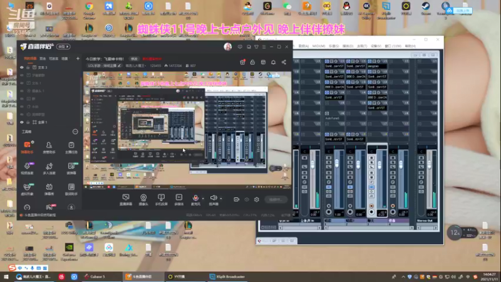
Task: Open streaming settings gear in the bottom bar
Action: 257,199
